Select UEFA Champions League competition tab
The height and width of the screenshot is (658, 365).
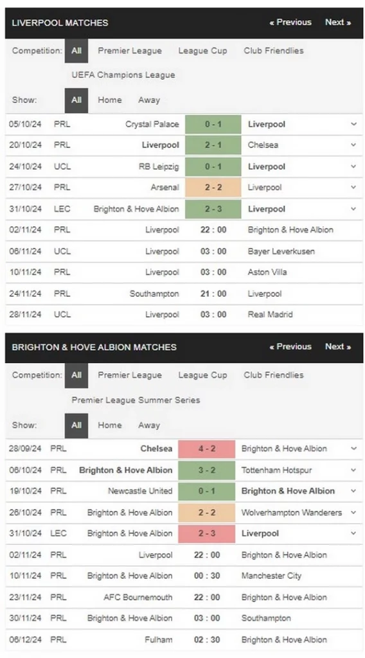[x=123, y=75]
